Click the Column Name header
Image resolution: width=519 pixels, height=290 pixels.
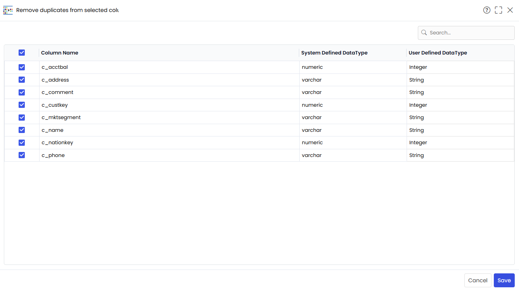pos(60,53)
